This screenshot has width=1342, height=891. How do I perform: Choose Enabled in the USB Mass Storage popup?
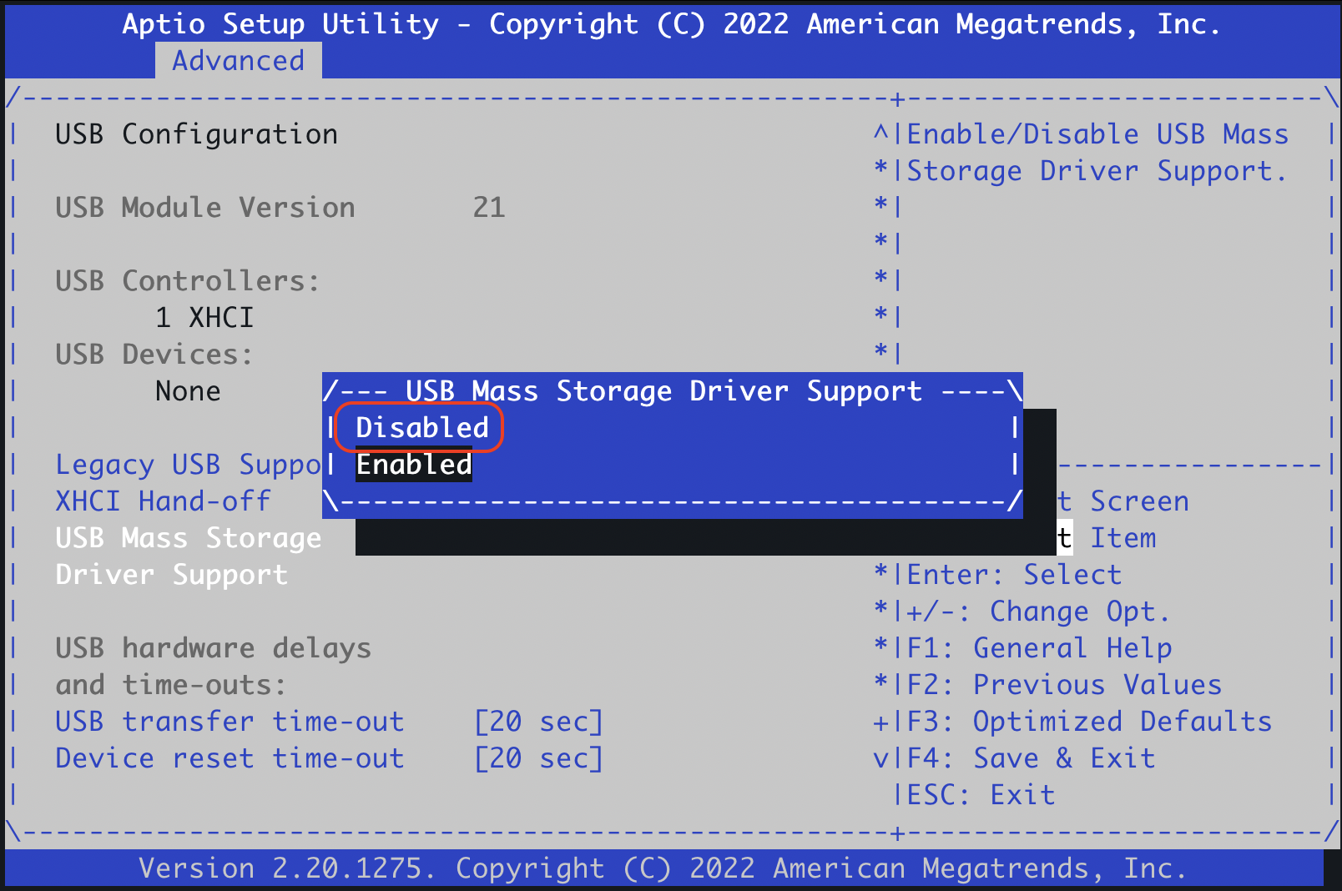414,465
